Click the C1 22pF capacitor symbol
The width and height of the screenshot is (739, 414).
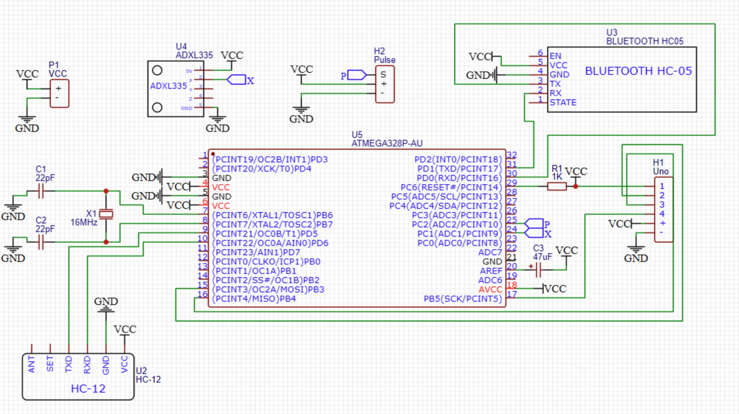tap(41, 191)
